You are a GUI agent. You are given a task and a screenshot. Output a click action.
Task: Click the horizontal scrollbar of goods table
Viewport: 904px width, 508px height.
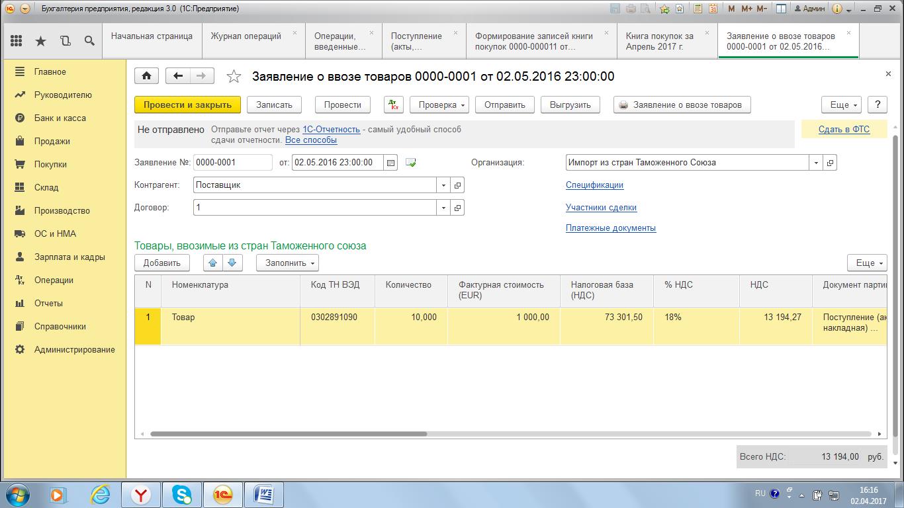coord(289,434)
